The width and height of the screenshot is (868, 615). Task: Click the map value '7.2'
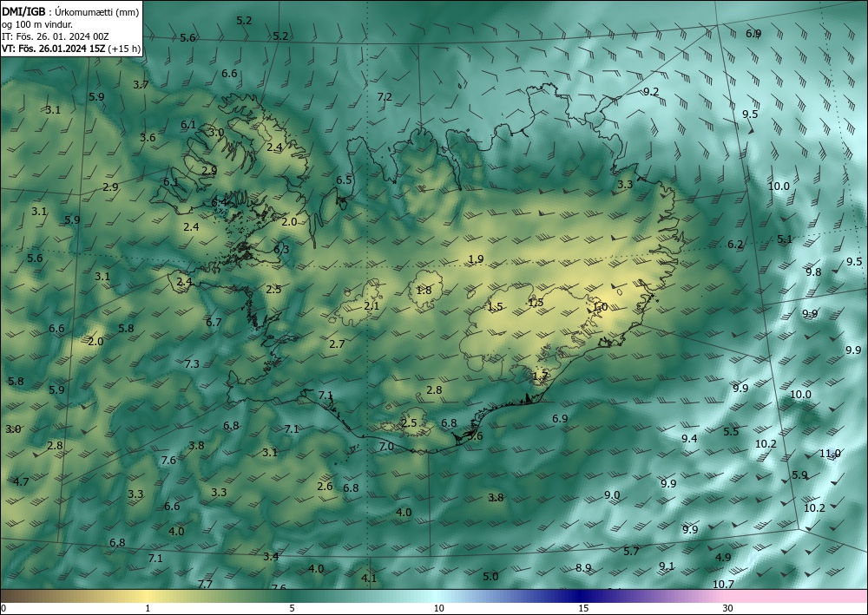(x=385, y=97)
